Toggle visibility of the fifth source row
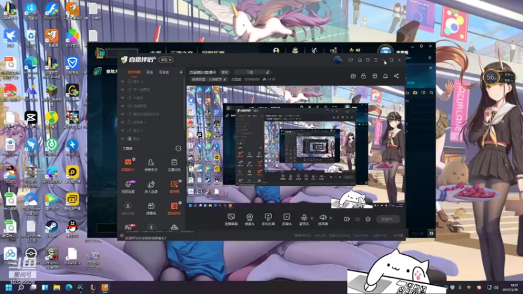The image size is (523, 294). click(122, 114)
